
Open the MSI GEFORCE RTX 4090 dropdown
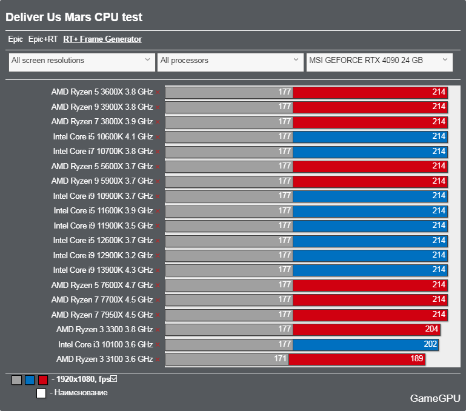click(379, 62)
